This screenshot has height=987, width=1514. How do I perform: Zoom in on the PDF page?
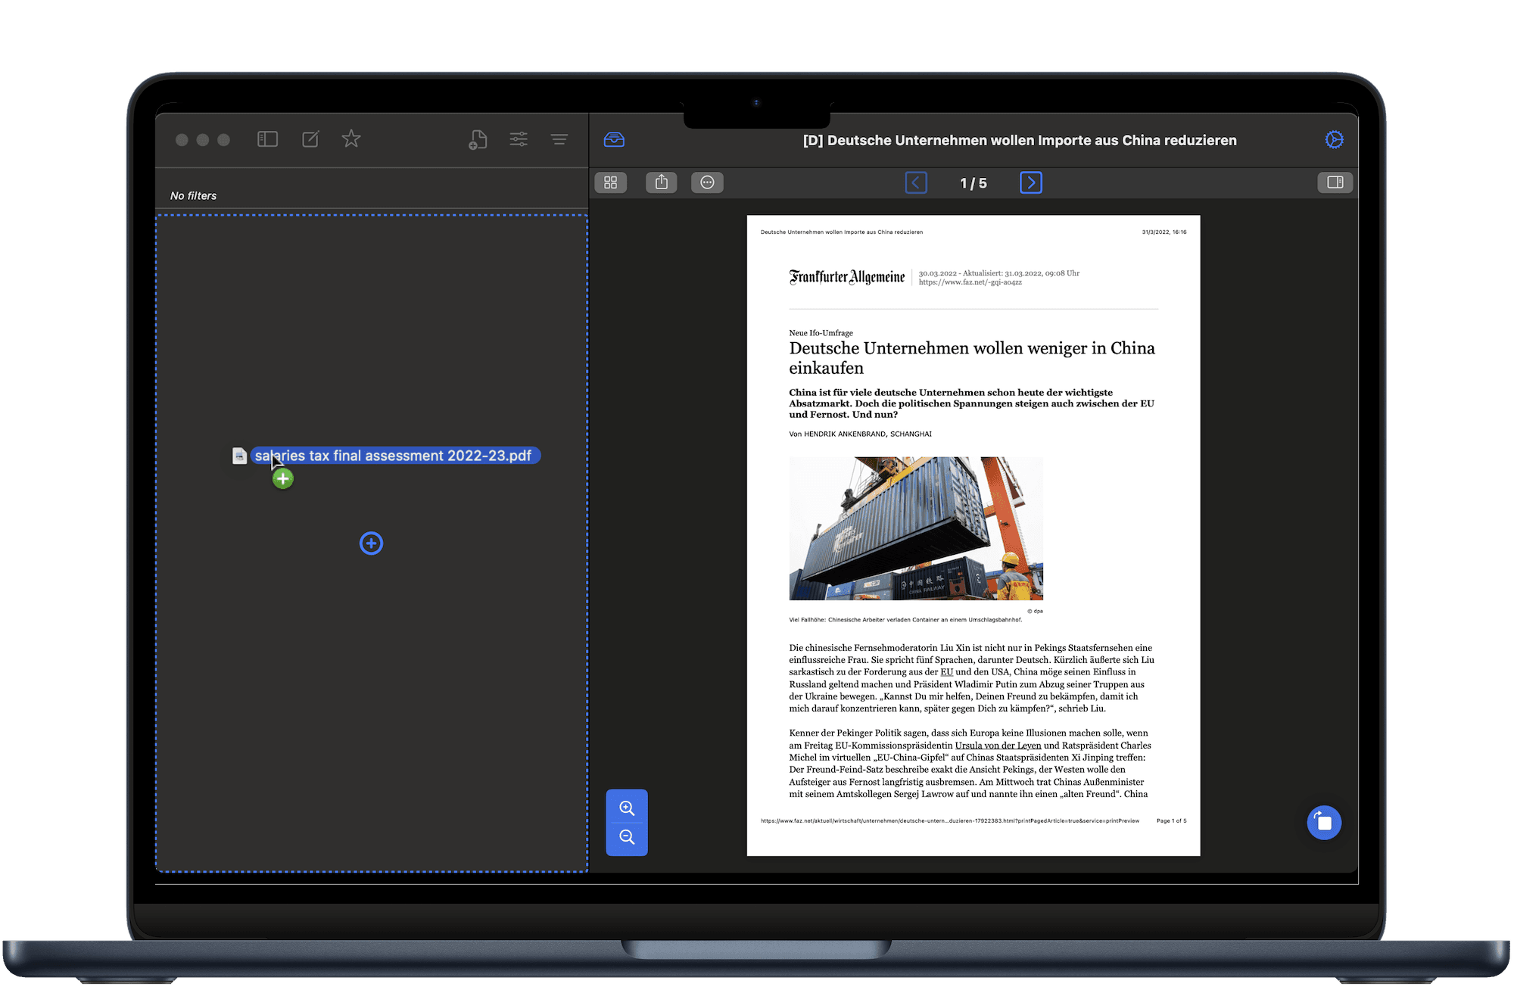pos(627,808)
